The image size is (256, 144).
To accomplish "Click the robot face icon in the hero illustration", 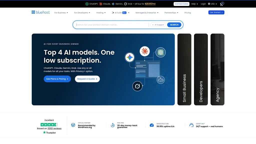I will (161, 80).
